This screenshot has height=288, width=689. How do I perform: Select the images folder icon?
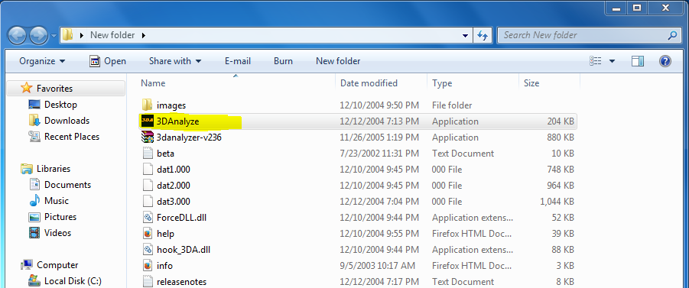[147, 105]
